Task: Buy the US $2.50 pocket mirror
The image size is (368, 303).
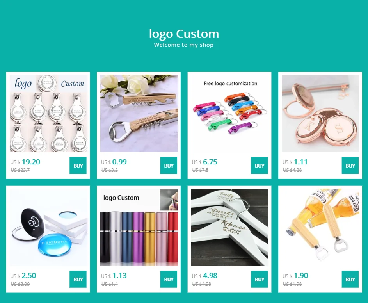Action: point(78,279)
